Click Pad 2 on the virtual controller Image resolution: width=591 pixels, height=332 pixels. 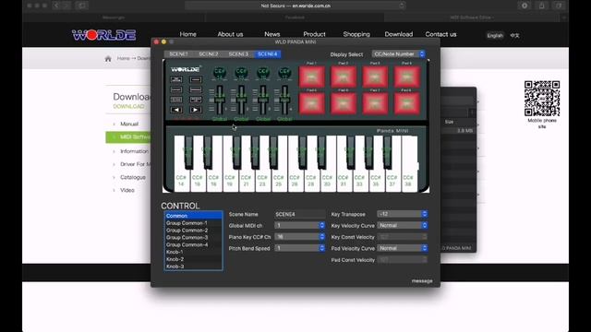point(344,77)
